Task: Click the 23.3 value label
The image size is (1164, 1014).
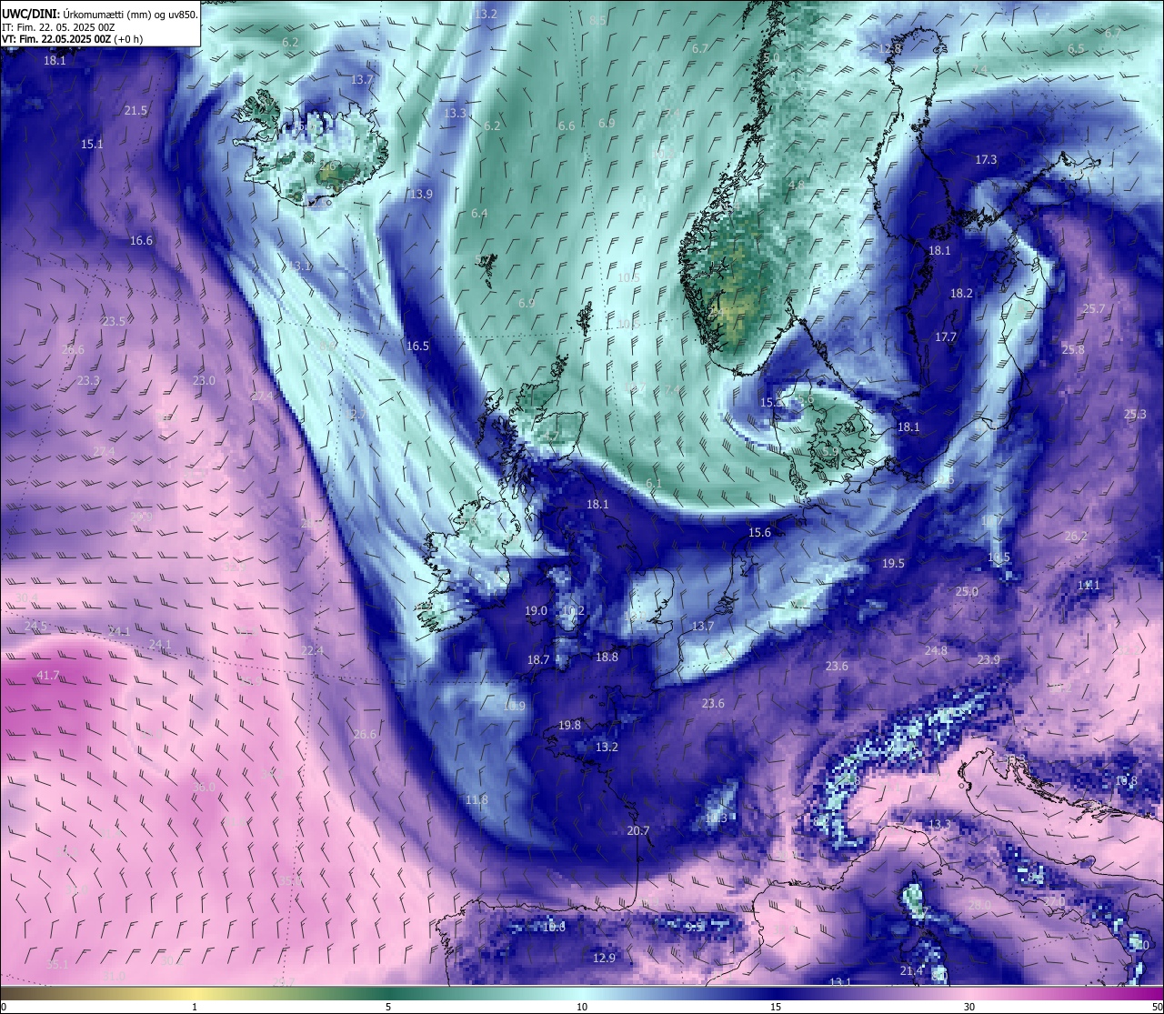Action: coord(88,380)
